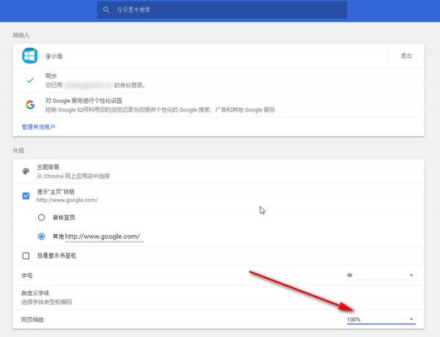Click the 主题背景 theme row title

click(x=49, y=167)
